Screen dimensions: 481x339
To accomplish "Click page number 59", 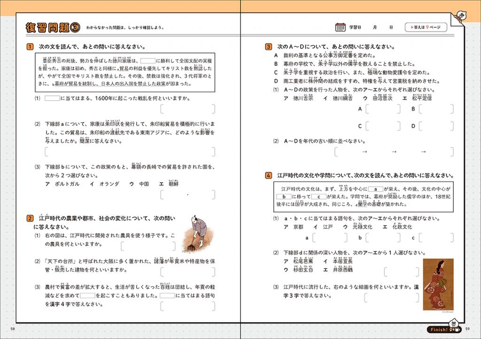I will tap(467, 329).
